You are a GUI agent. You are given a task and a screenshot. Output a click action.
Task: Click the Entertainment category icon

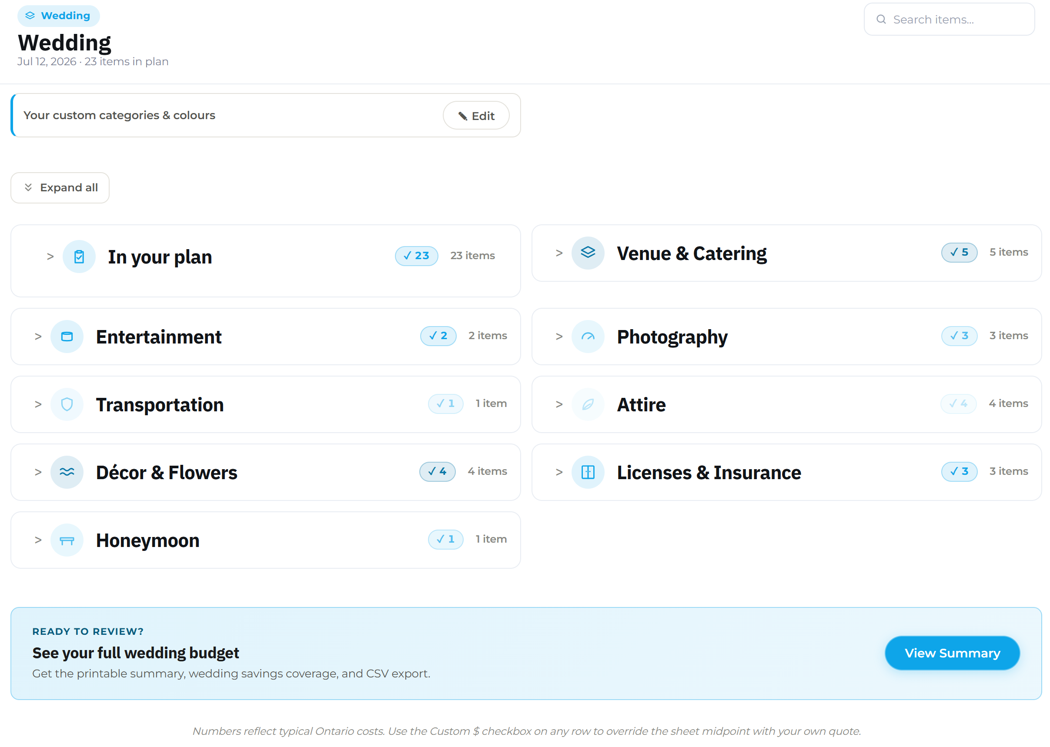67,336
